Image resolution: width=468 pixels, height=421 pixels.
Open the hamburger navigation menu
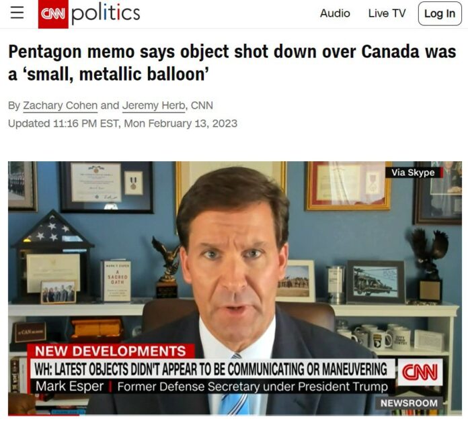[x=17, y=13]
